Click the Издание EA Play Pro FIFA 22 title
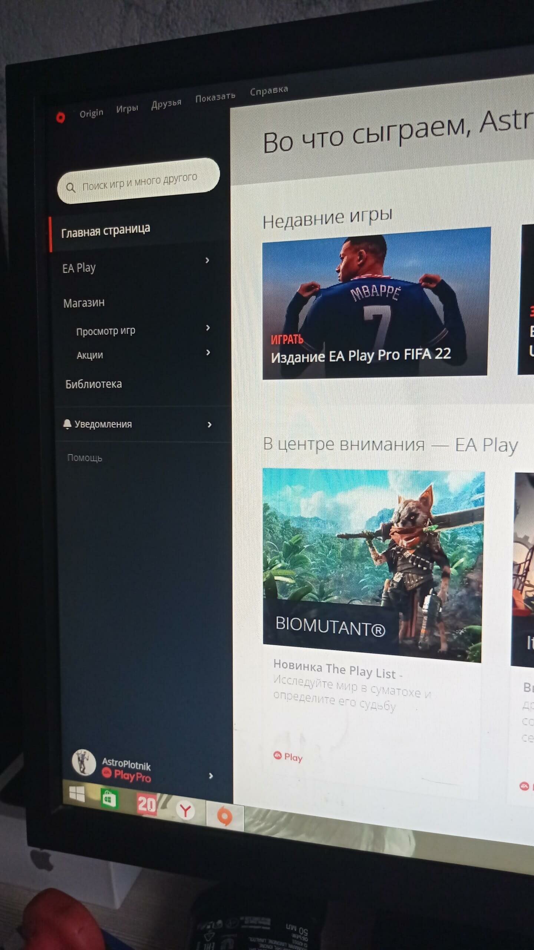 click(x=361, y=356)
